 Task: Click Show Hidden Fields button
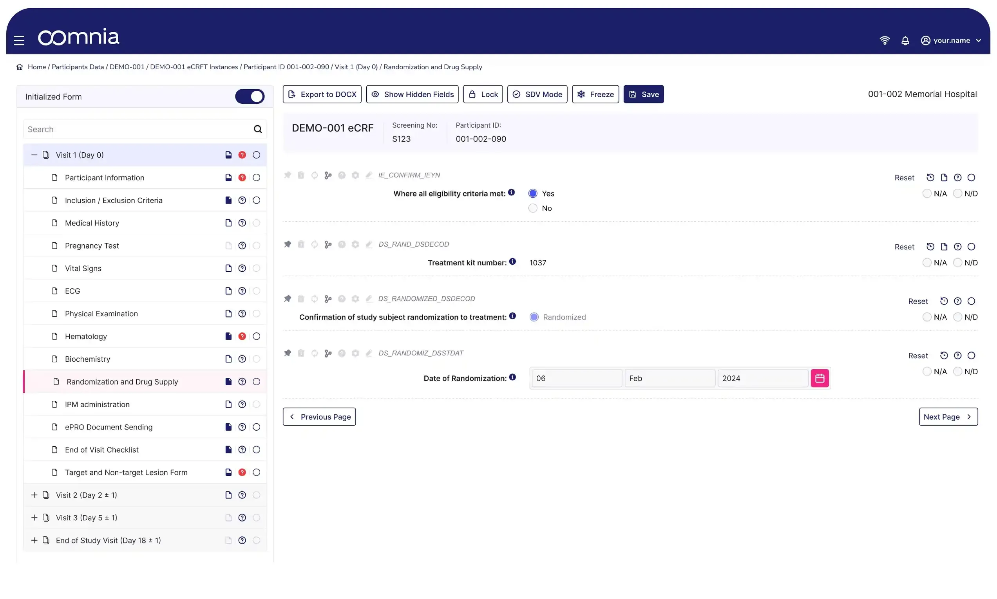(412, 94)
